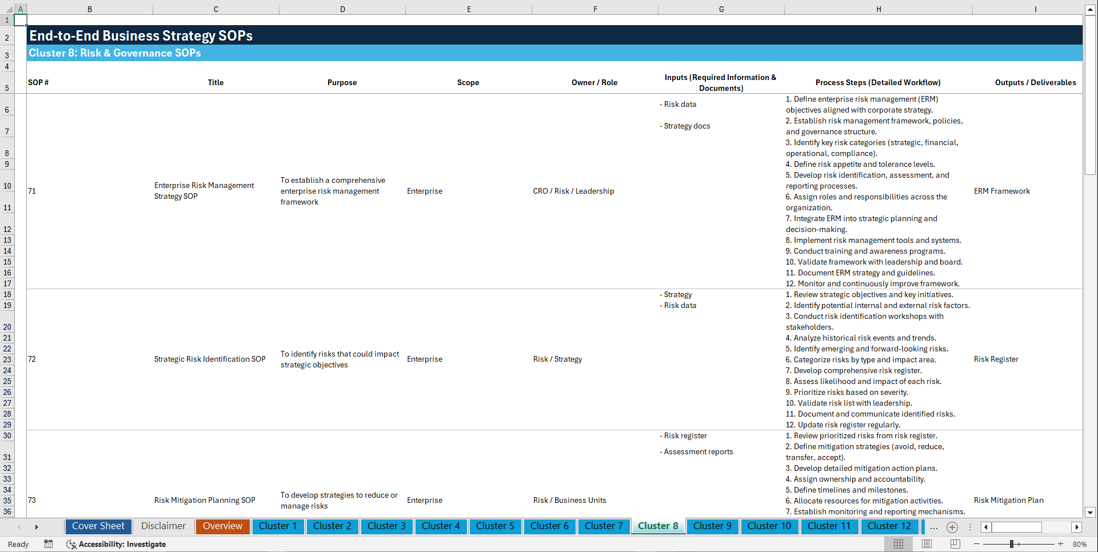1098x552 pixels.
Task: Select column H header
Action: [x=879, y=9]
